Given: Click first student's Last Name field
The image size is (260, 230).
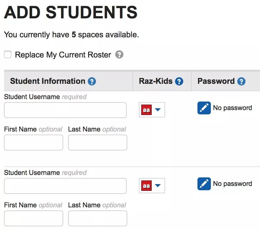Looking at the screenshot, I should point(98,143).
